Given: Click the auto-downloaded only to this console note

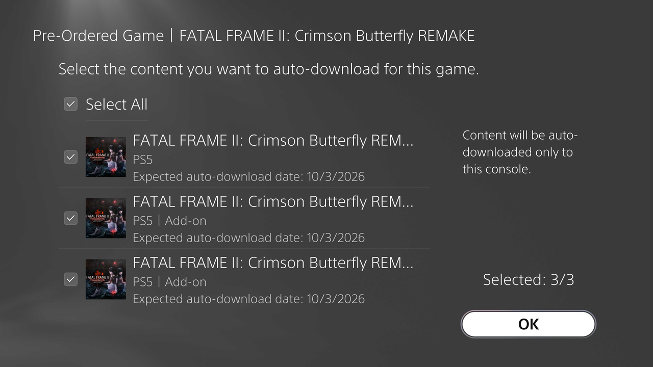Looking at the screenshot, I should click(x=520, y=152).
